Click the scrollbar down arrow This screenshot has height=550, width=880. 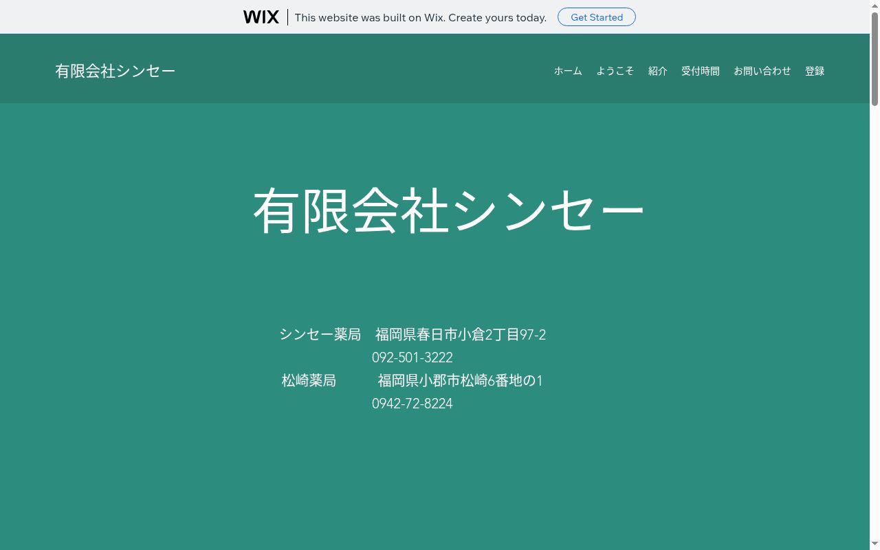(874, 544)
